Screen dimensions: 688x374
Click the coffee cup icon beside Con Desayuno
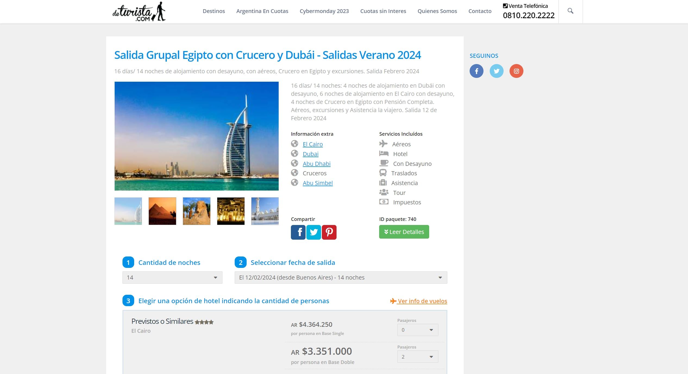click(384, 163)
